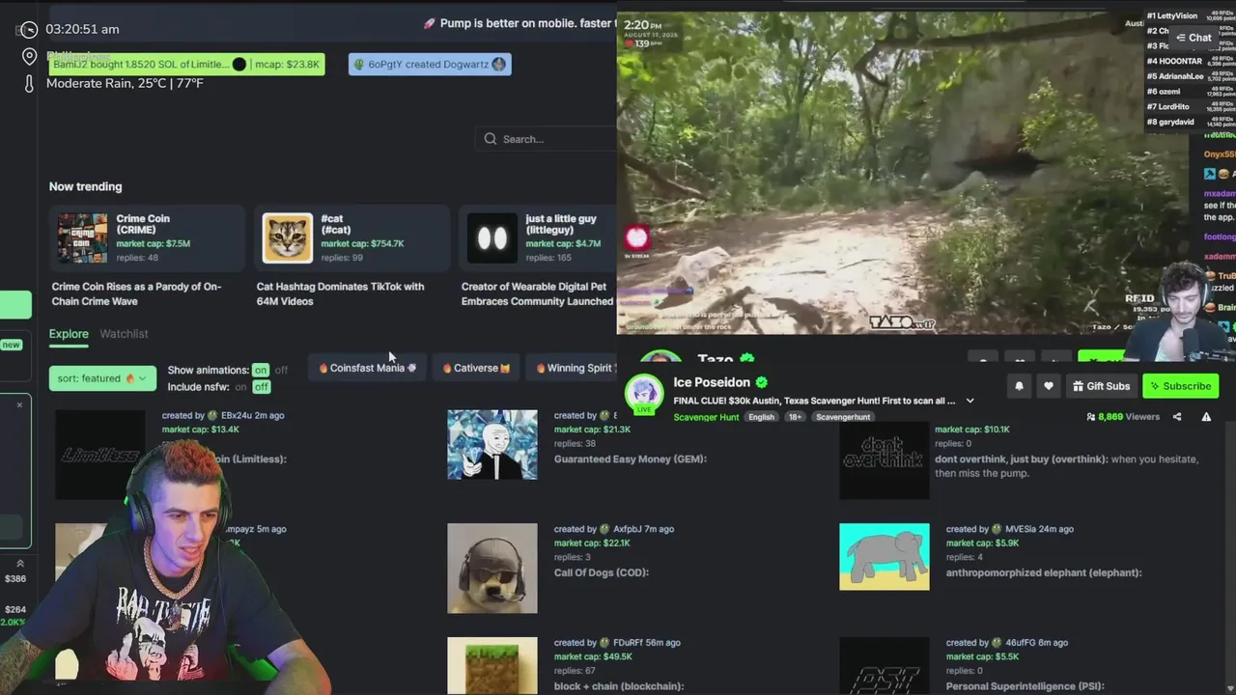
Task: Open the Limitless coin logo image
Action: click(100, 455)
